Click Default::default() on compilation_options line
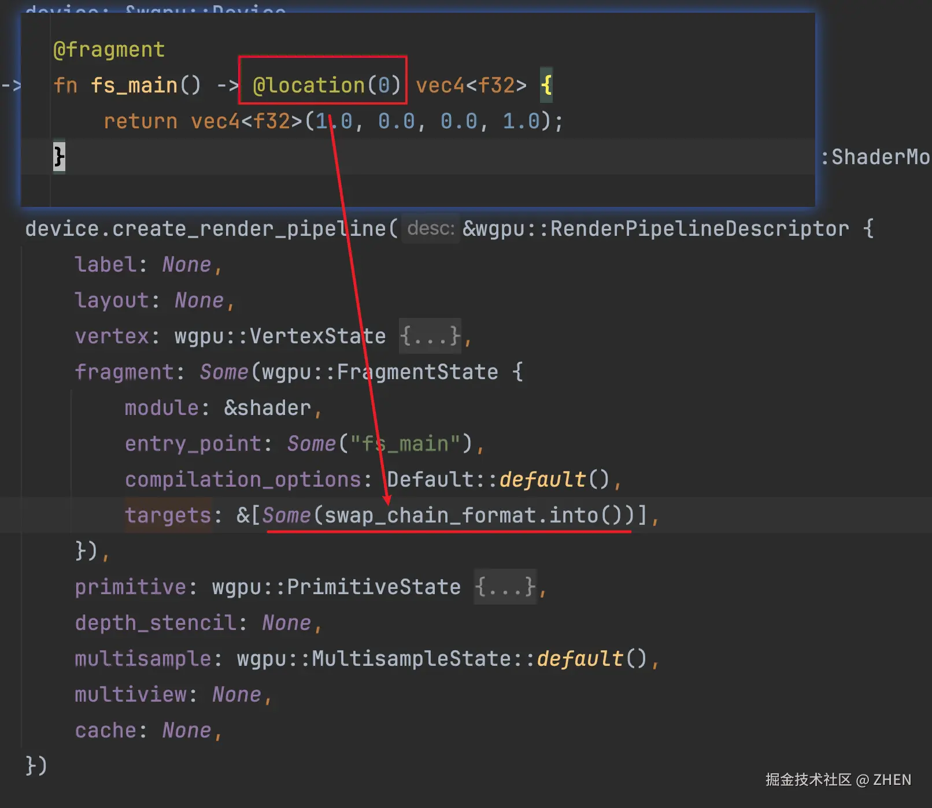The image size is (932, 808). click(x=498, y=480)
